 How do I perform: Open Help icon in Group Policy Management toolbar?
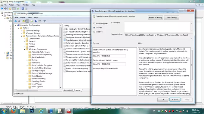[x=23, y=9]
